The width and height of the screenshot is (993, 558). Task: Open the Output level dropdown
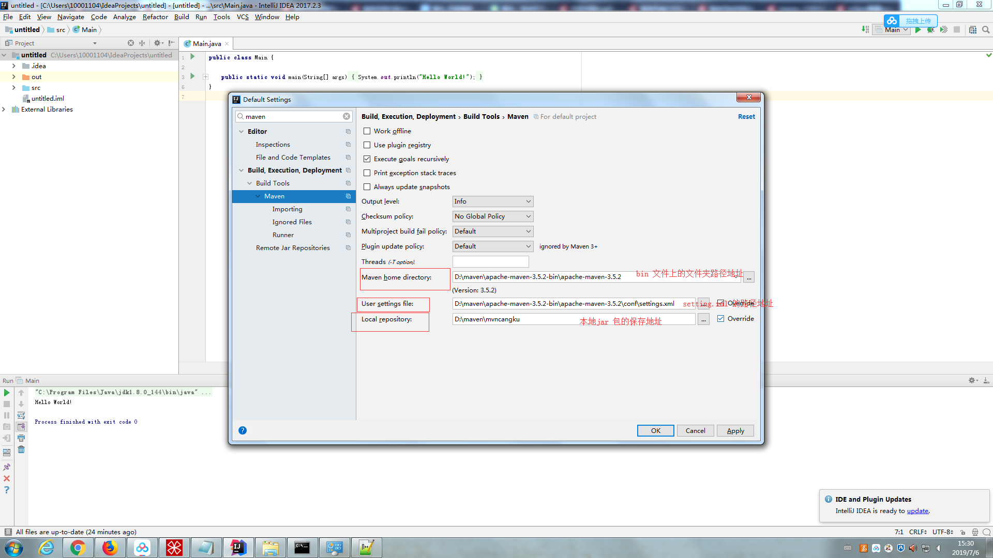492,202
